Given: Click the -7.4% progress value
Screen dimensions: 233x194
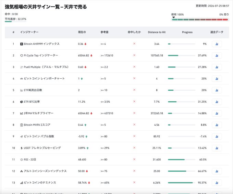Looking at the screenshot, I should (x=203, y=137).
